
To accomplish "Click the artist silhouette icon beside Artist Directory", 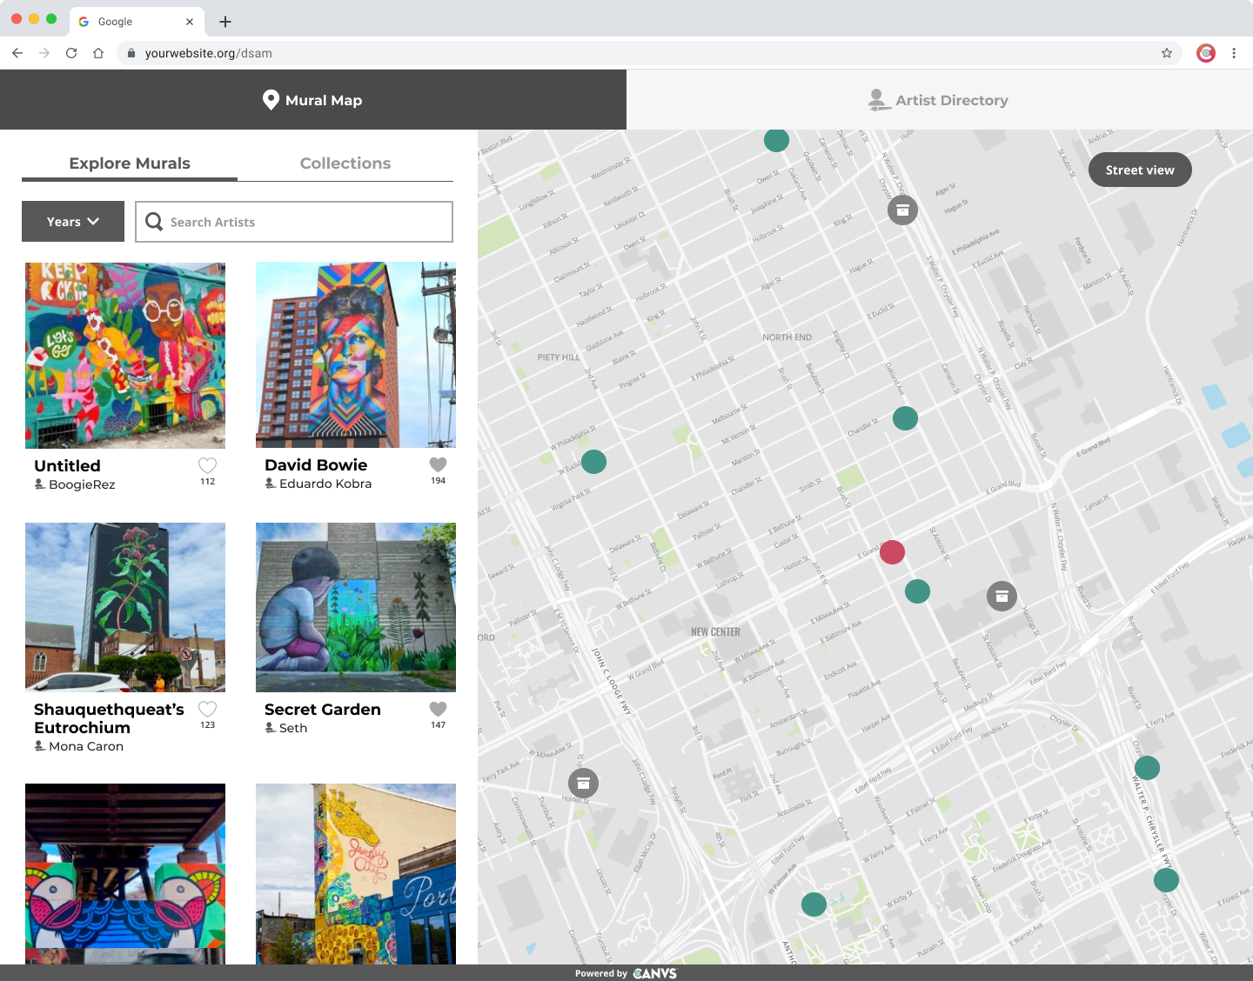I will [878, 99].
